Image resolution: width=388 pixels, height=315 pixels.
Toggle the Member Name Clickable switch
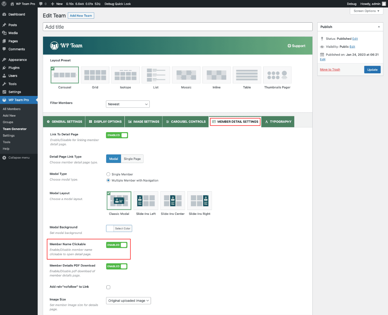(x=117, y=245)
